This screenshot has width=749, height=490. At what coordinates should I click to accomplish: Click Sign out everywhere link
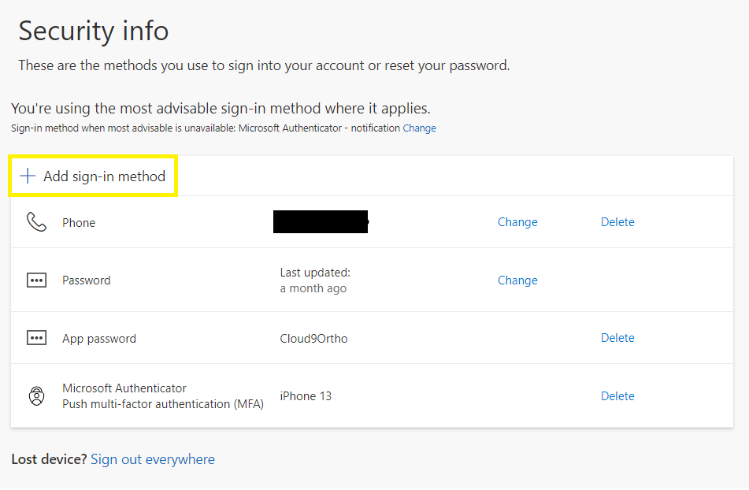click(x=153, y=459)
